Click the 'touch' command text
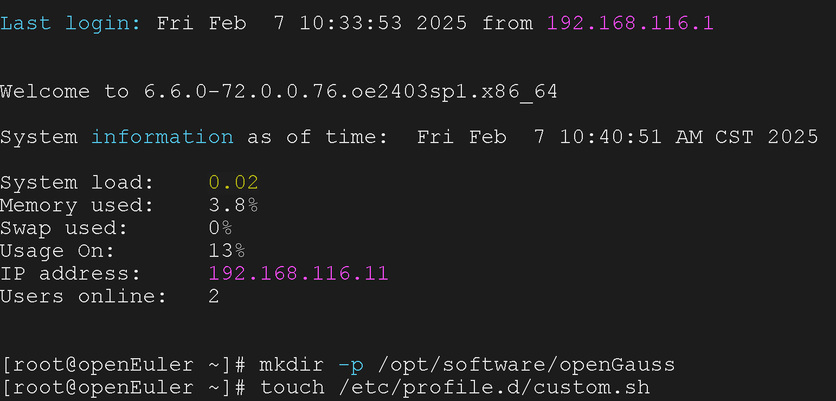Viewport: 836px width, 401px height. click(x=292, y=387)
